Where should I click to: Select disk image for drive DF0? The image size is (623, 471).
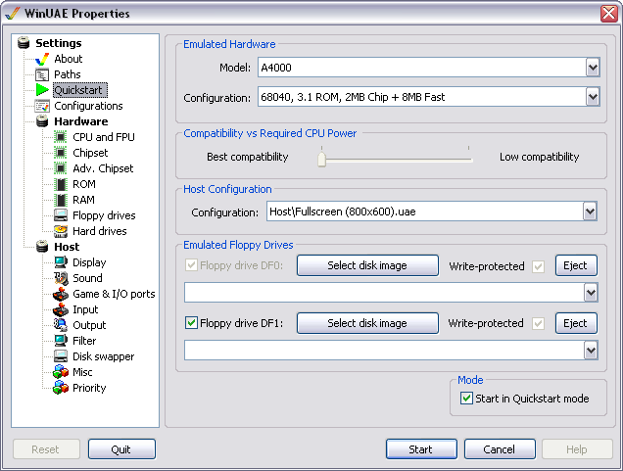coord(367,265)
